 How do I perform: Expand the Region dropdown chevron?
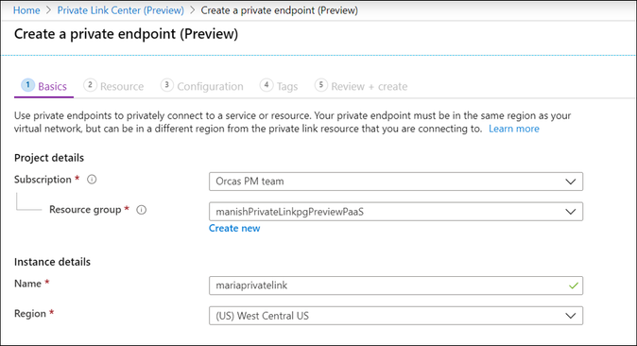tap(571, 316)
